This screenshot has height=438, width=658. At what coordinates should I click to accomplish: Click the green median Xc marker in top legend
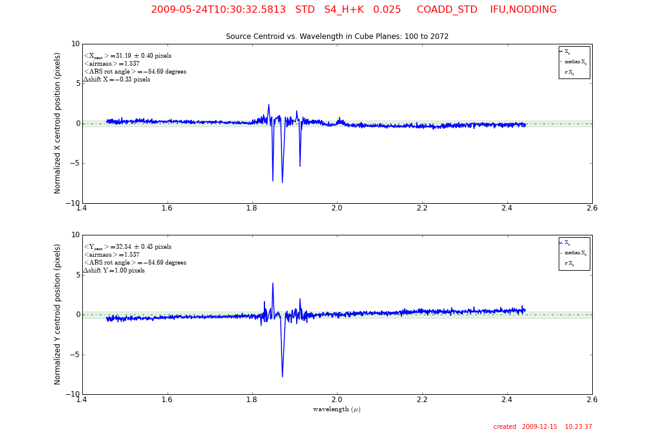point(561,62)
